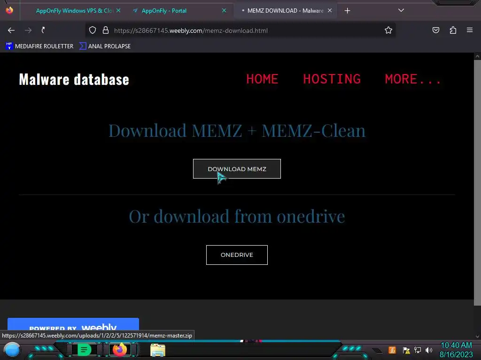Click the DOWNLOAD MEMZ button

coord(237,169)
